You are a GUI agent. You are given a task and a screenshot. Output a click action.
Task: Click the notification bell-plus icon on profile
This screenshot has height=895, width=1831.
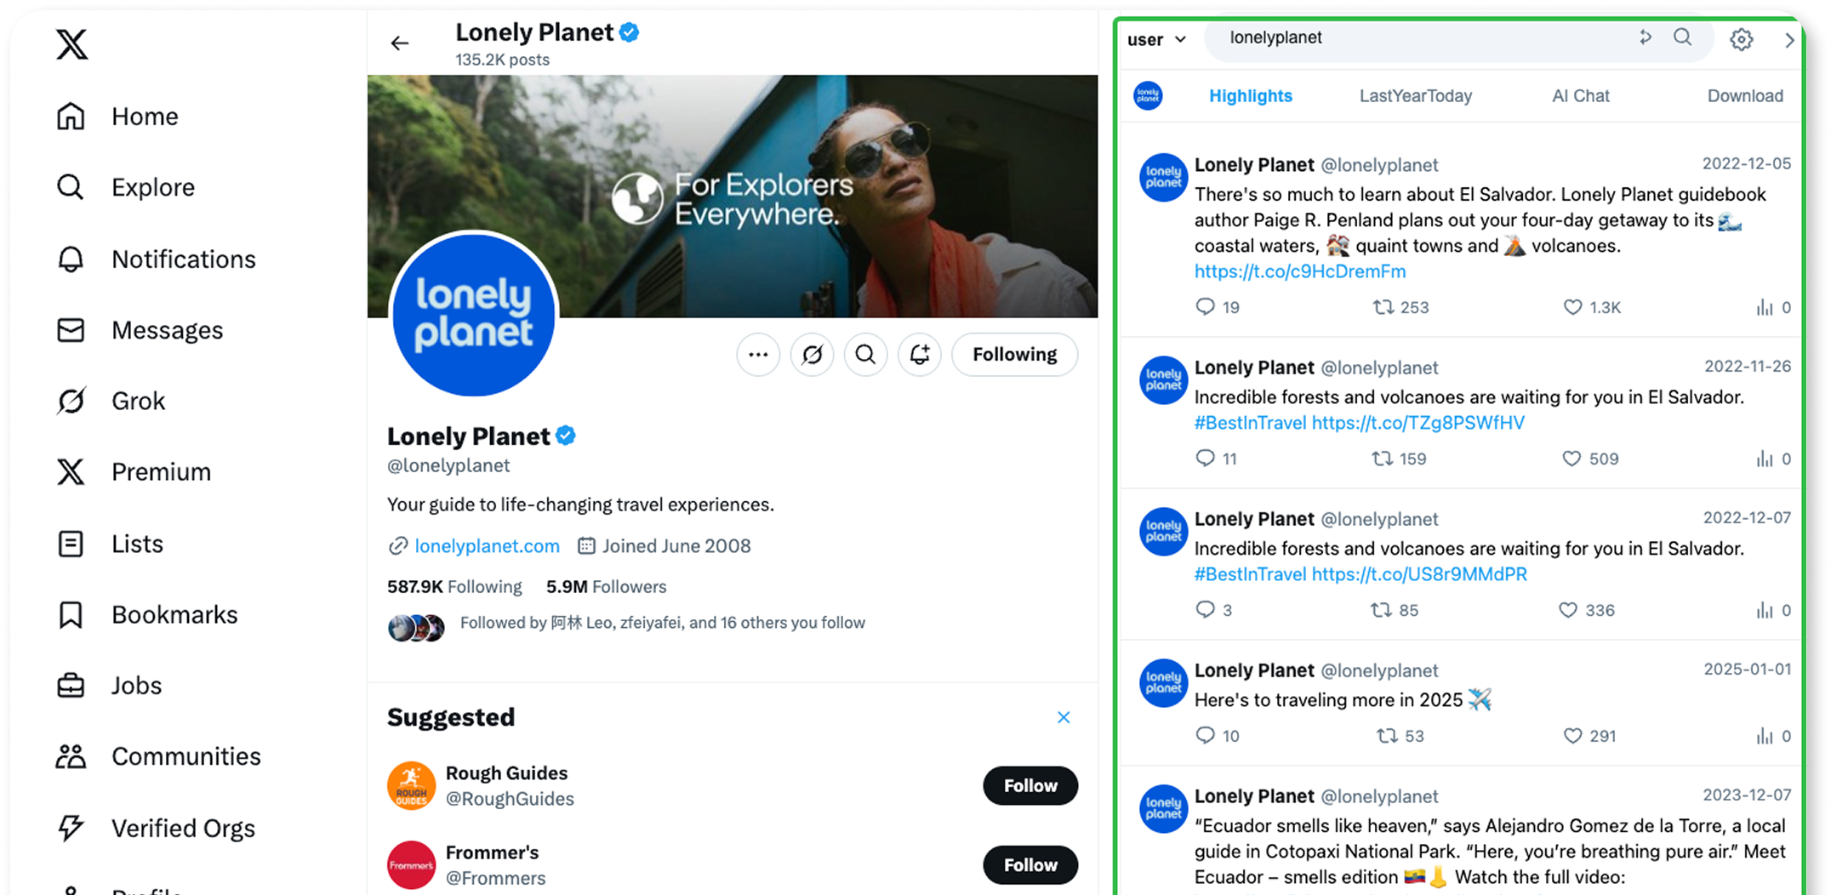(x=919, y=355)
